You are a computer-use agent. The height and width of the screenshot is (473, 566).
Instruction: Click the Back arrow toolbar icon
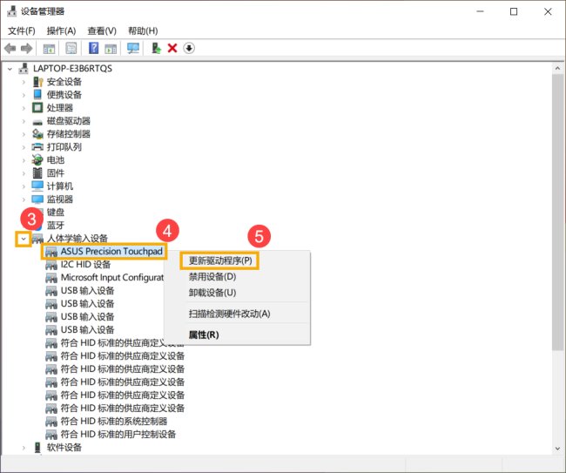tap(10, 48)
